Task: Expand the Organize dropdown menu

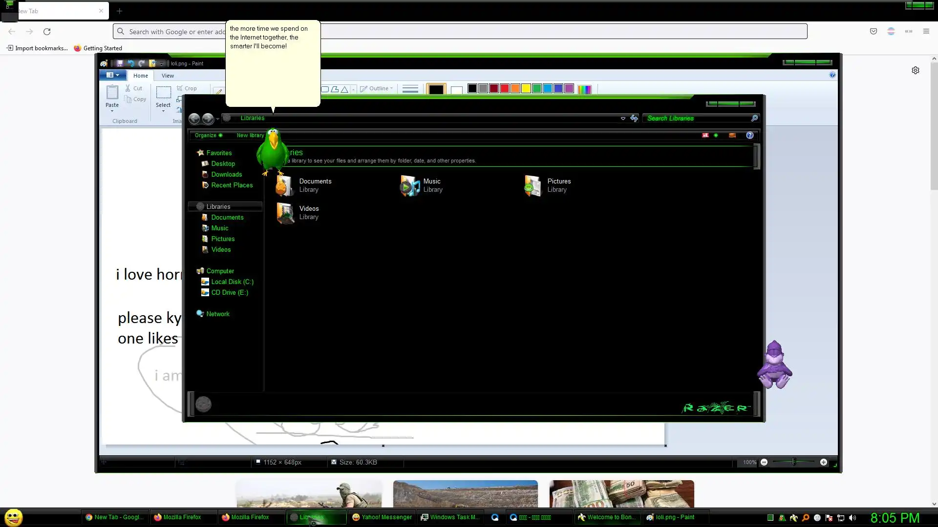Action: tap(208, 135)
